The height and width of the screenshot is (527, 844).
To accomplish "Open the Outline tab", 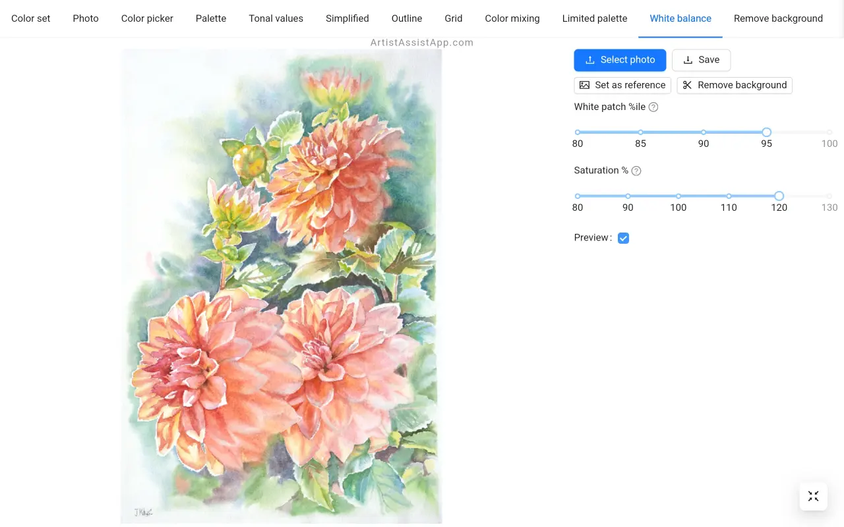I will point(407,18).
